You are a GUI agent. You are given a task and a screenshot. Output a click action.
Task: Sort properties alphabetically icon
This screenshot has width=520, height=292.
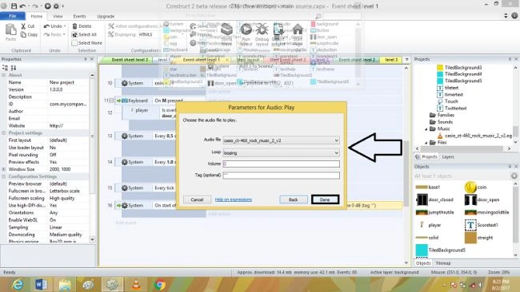click(x=14, y=68)
